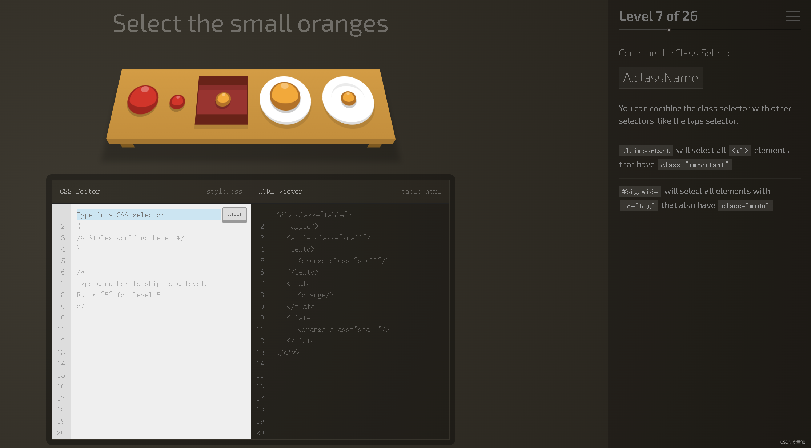811x448 pixels.
Task: Click the Enter button to submit selector
Action: (x=234, y=214)
